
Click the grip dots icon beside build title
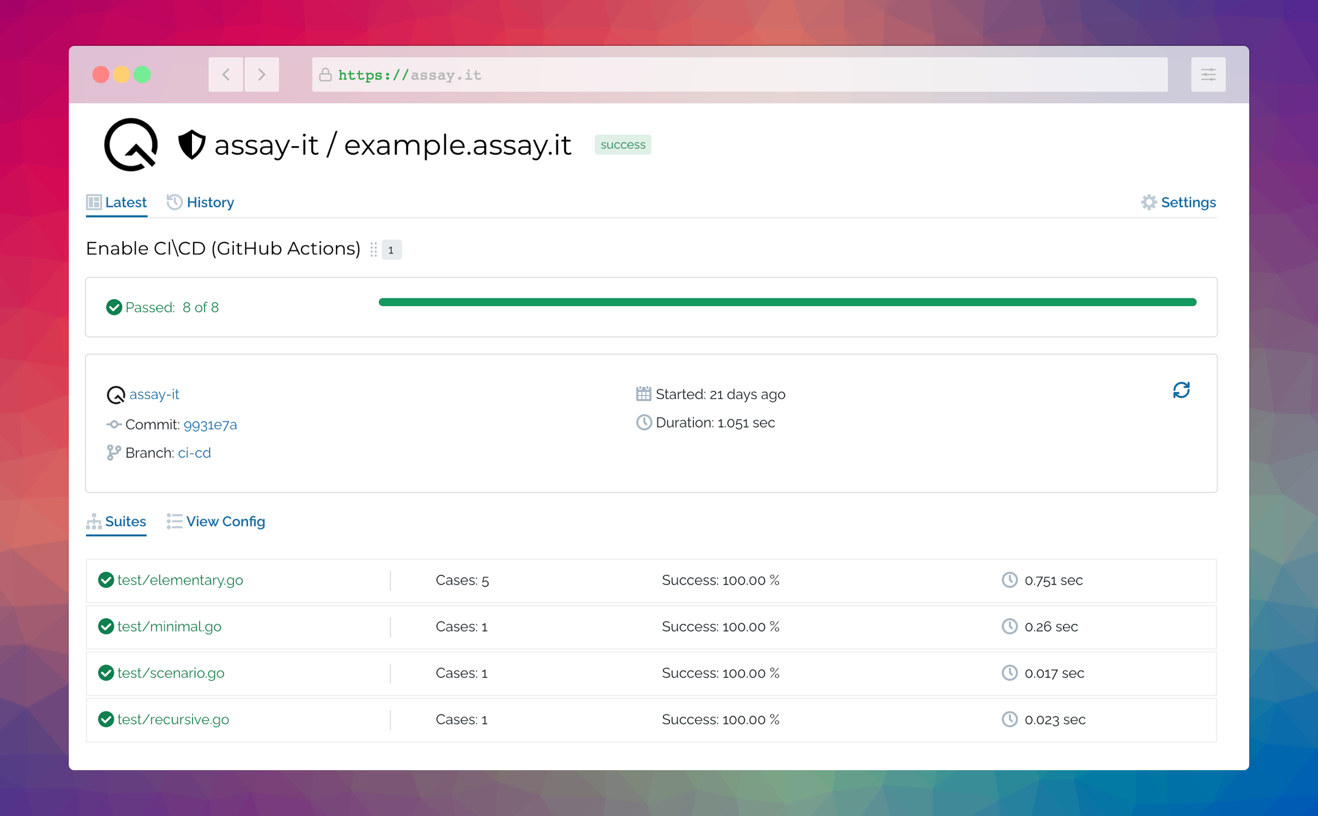tap(374, 249)
